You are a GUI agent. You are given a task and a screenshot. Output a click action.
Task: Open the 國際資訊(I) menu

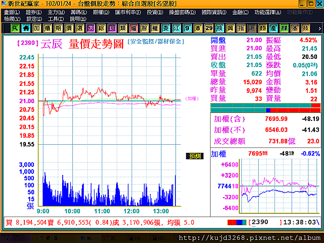[214, 12]
